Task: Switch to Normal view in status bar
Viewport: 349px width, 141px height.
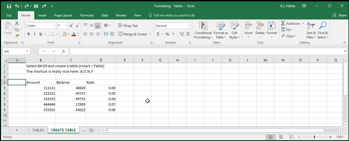Action: pyautogui.click(x=270, y=137)
